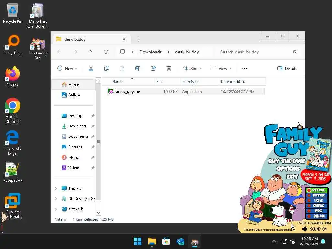The image size is (332, 249).
Task: Select the Google Chrome desktop icon
Action: pyautogui.click(x=13, y=111)
